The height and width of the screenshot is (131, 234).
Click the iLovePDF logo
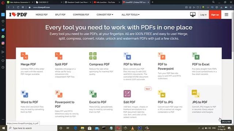pos(18,15)
